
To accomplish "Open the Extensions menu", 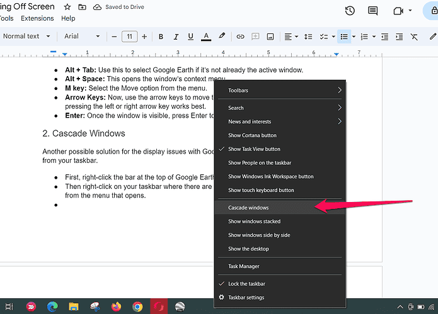I will pyautogui.click(x=37, y=18).
